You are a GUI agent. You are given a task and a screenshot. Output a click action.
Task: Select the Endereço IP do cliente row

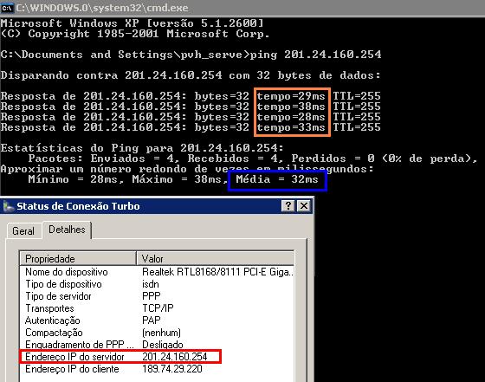coord(157,369)
